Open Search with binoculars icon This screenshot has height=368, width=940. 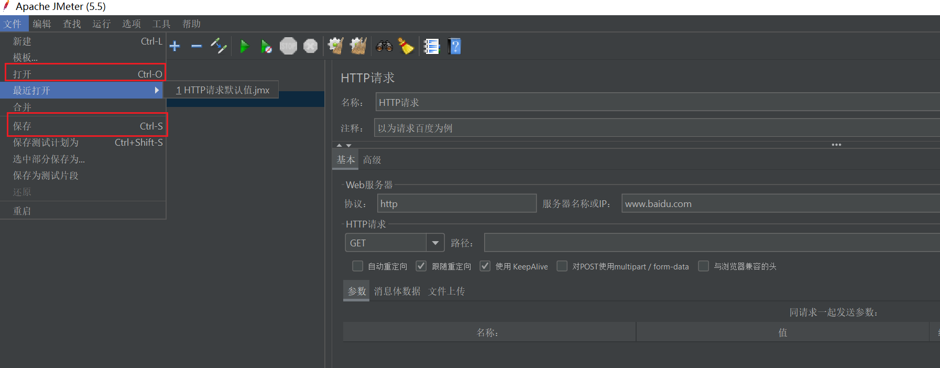[x=384, y=46]
